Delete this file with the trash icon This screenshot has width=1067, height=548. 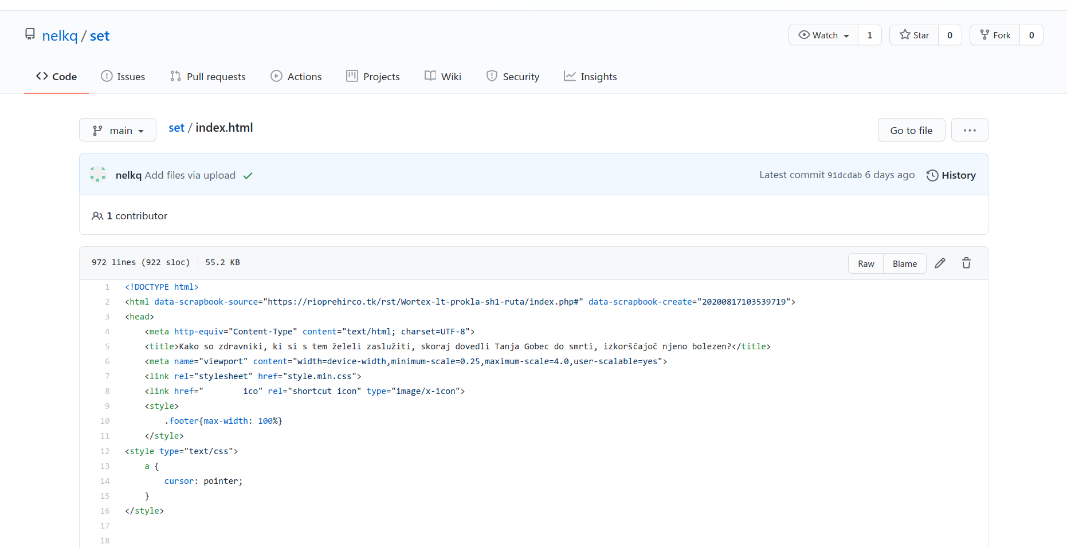pyautogui.click(x=966, y=263)
